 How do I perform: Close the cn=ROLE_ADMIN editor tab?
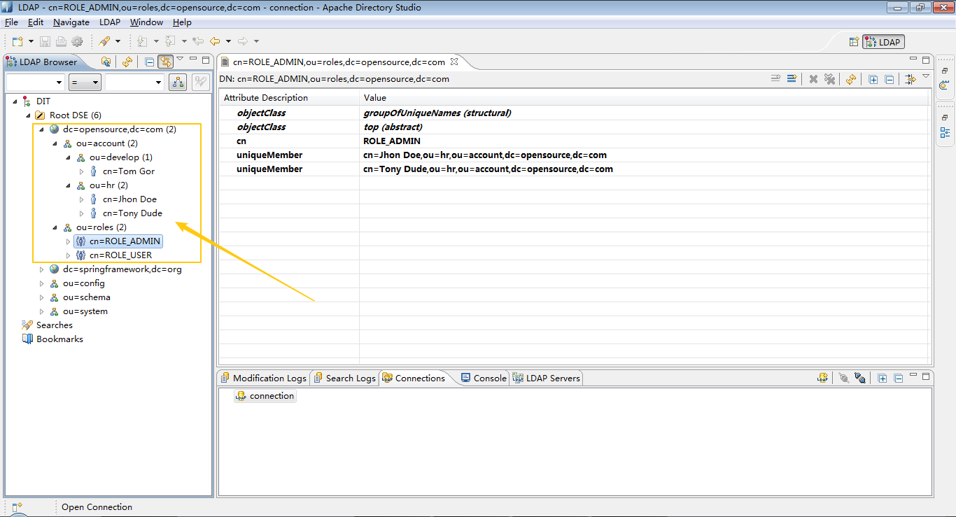(x=454, y=62)
